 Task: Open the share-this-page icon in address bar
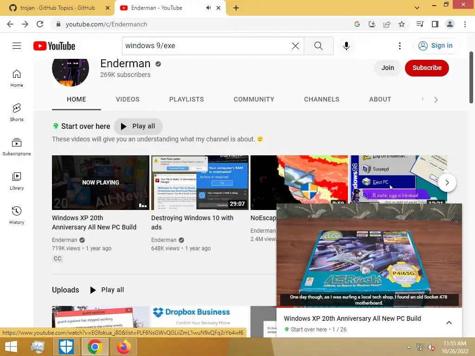[387, 24]
